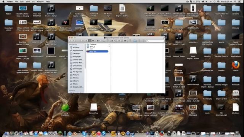The height and width of the screenshot is (137, 244).
Task: Click the Wi-Fi status icon
Action: (218, 2)
